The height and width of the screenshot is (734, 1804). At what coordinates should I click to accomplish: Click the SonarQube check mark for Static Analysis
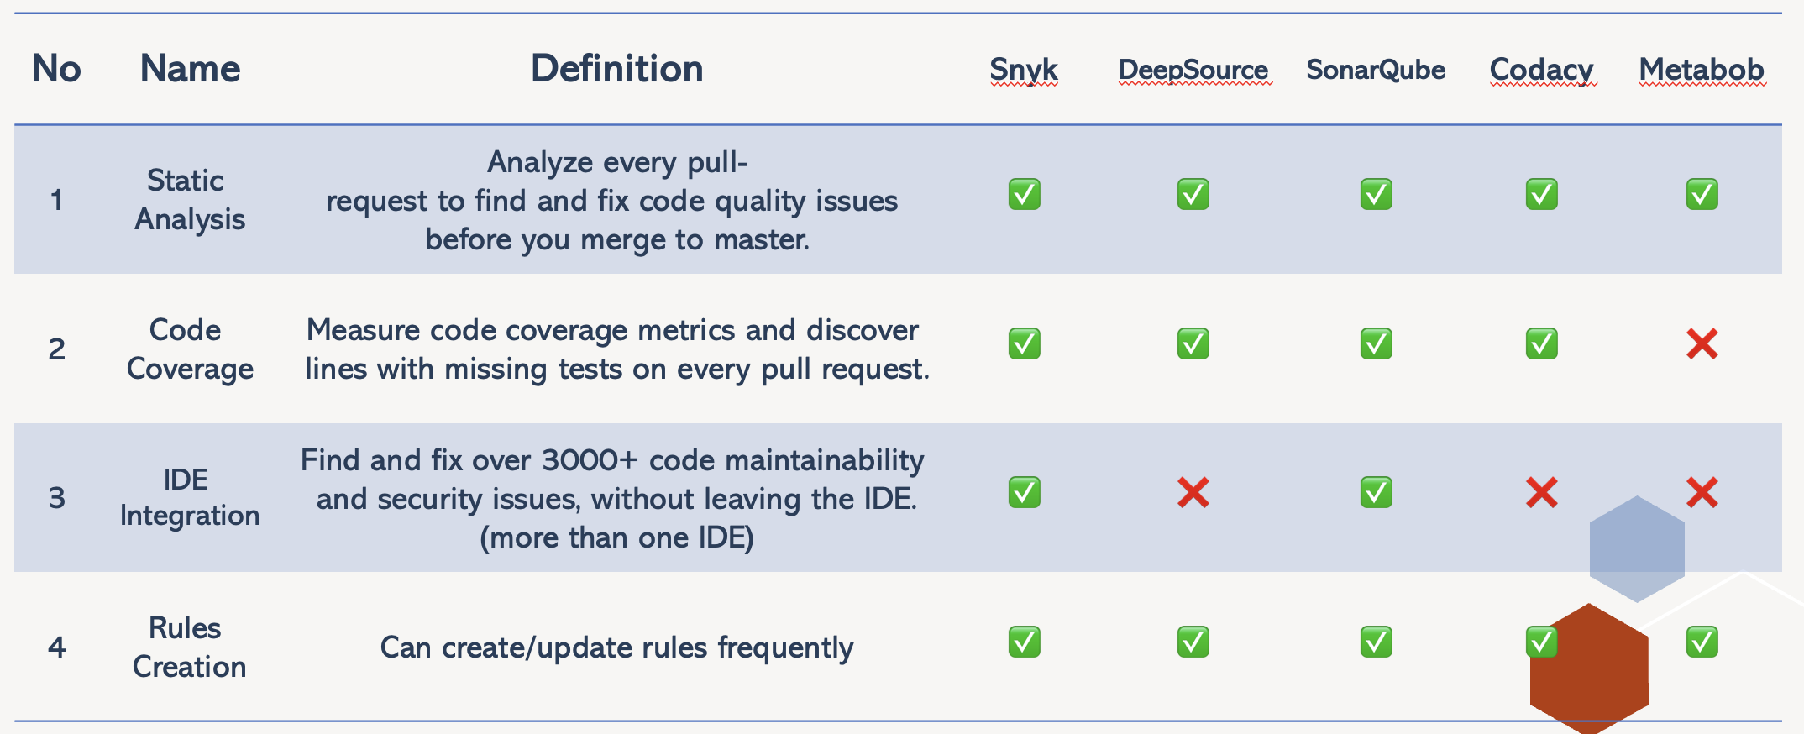coord(1376,194)
